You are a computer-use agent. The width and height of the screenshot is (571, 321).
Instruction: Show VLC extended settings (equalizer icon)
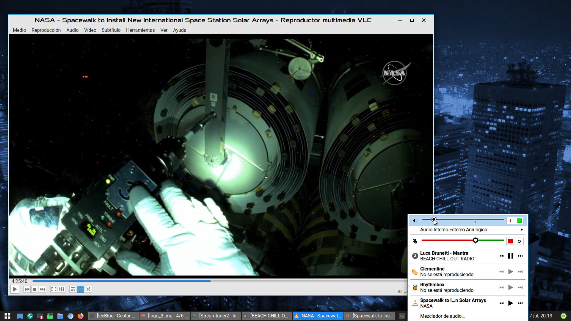click(x=62, y=289)
